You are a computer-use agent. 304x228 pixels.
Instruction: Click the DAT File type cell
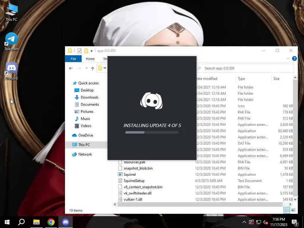(244, 143)
